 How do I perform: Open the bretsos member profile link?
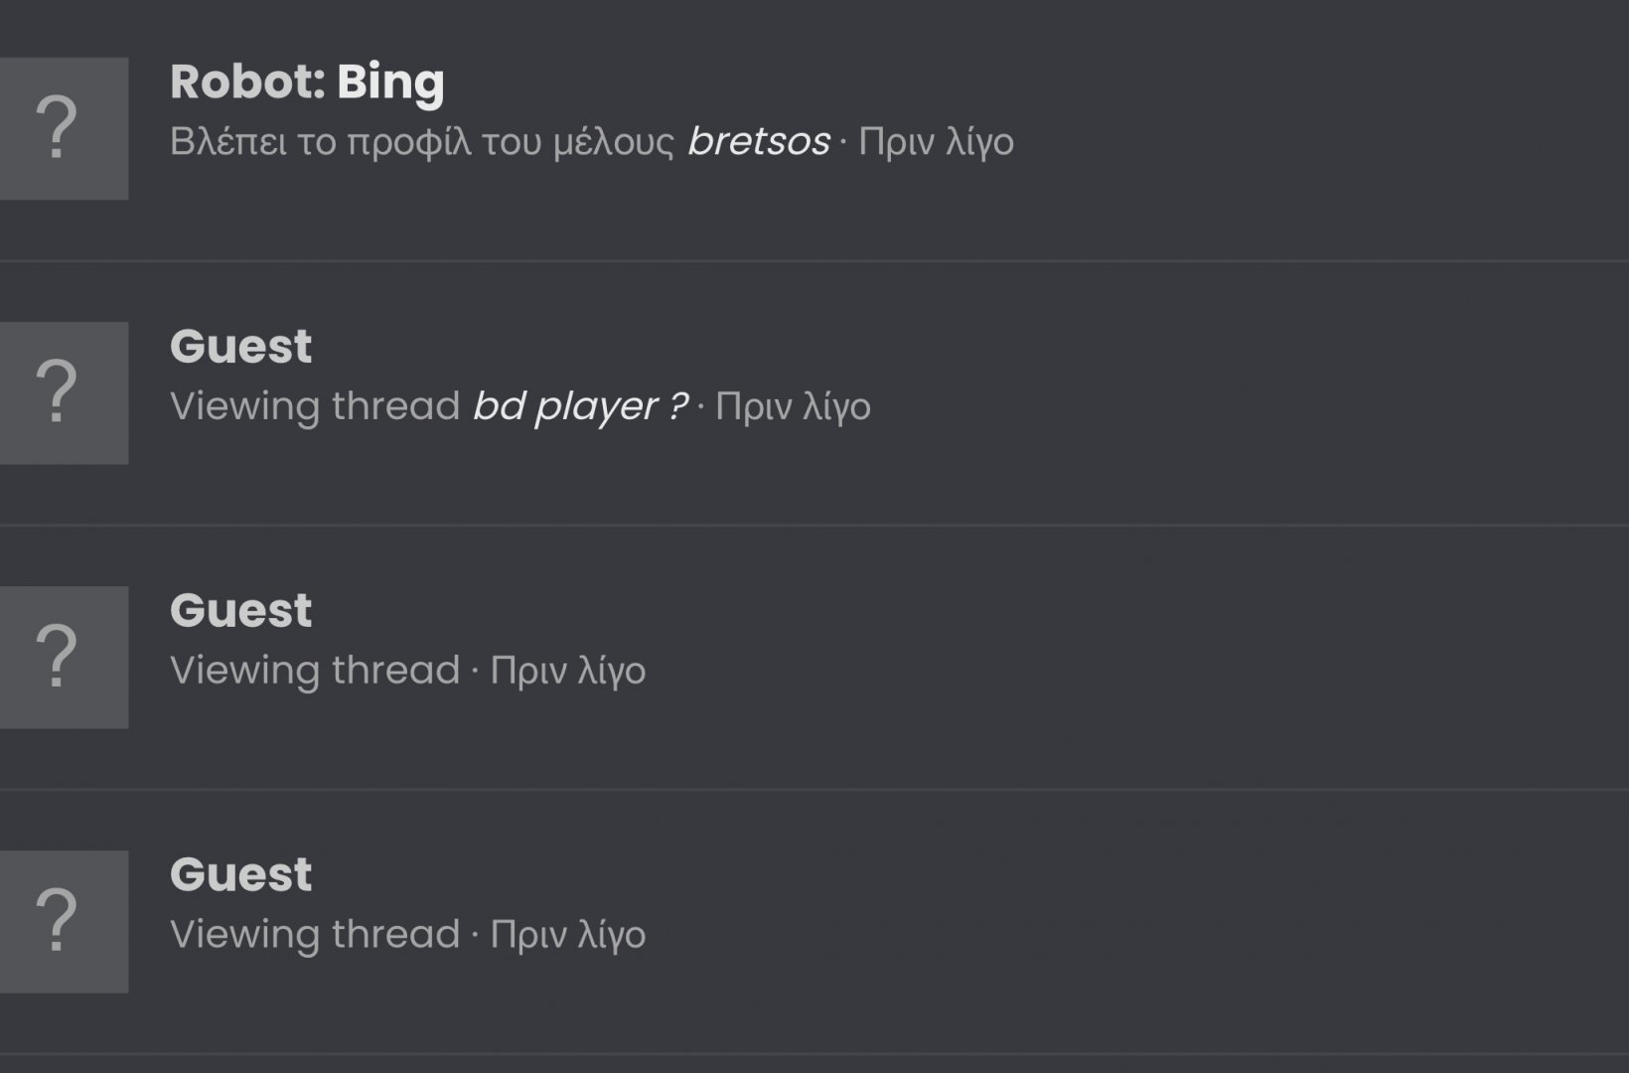[x=758, y=141]
